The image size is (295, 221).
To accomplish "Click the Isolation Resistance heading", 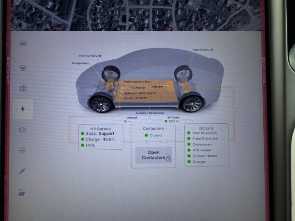I will point(150,113).
